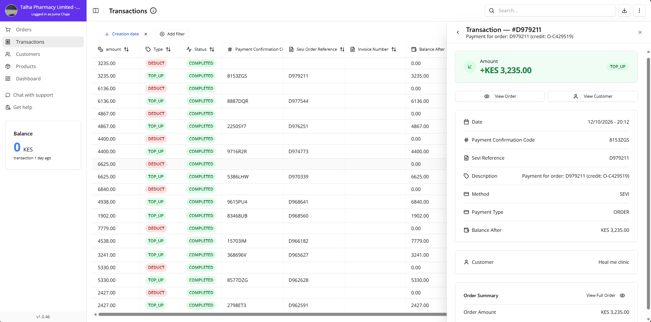The image size is (651, 322).
Task: Open Transactions in sidebar
Action: pyautogui.click(x=43, y=42)
